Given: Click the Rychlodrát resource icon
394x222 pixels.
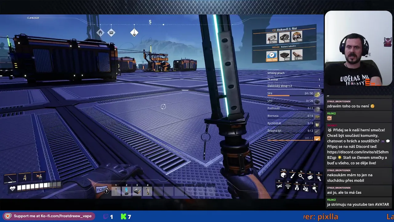Looking at the screenshot, I should pyautogui.click(x=317, y=124).
